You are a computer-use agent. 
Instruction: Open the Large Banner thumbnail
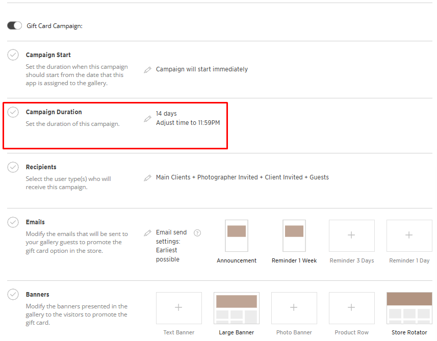(x=237, y=308)
